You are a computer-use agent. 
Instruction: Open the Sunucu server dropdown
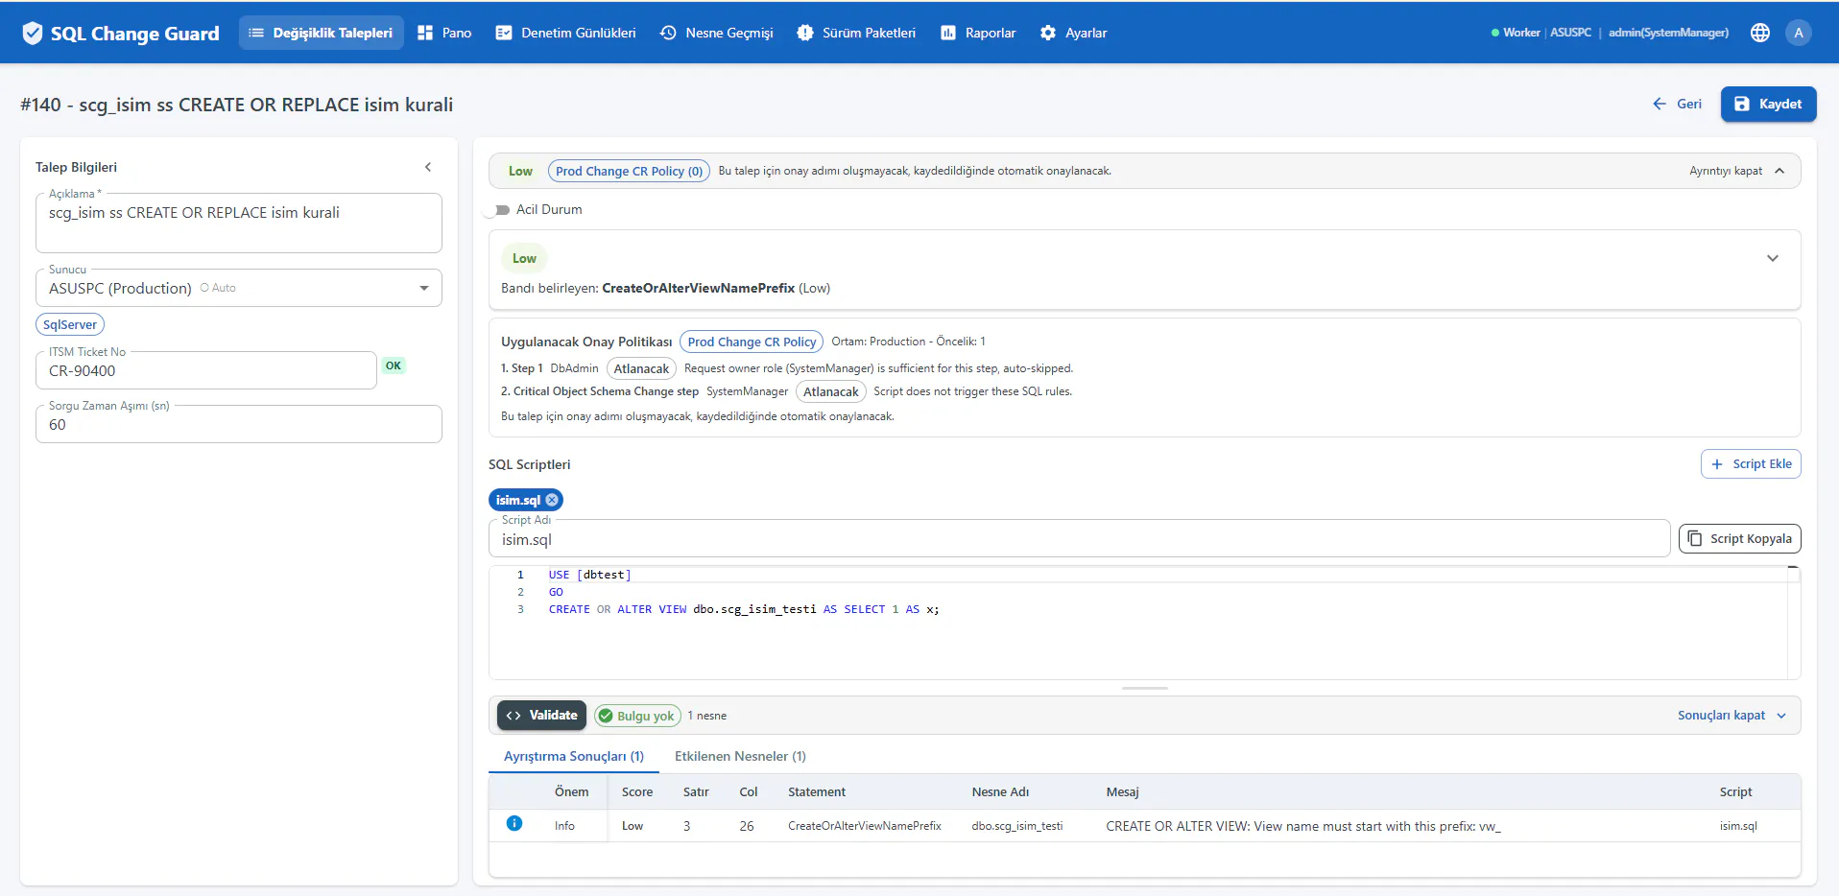click(239, 288)
